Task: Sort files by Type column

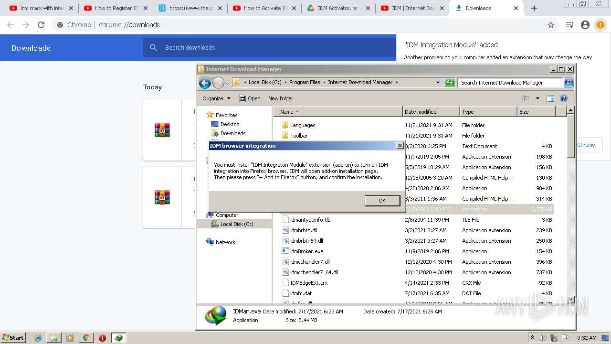Action: [488, 112]
